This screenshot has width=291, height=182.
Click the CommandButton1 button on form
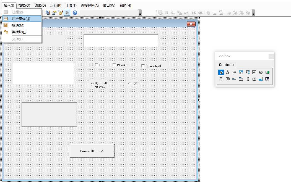(x=92, y=151)
